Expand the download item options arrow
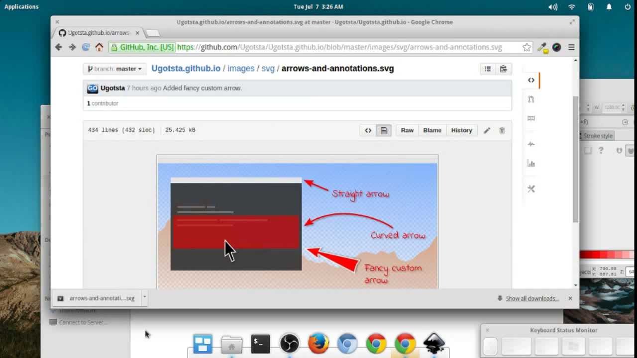The height and width of the screenshot is (358, 637). click(144, 297)
